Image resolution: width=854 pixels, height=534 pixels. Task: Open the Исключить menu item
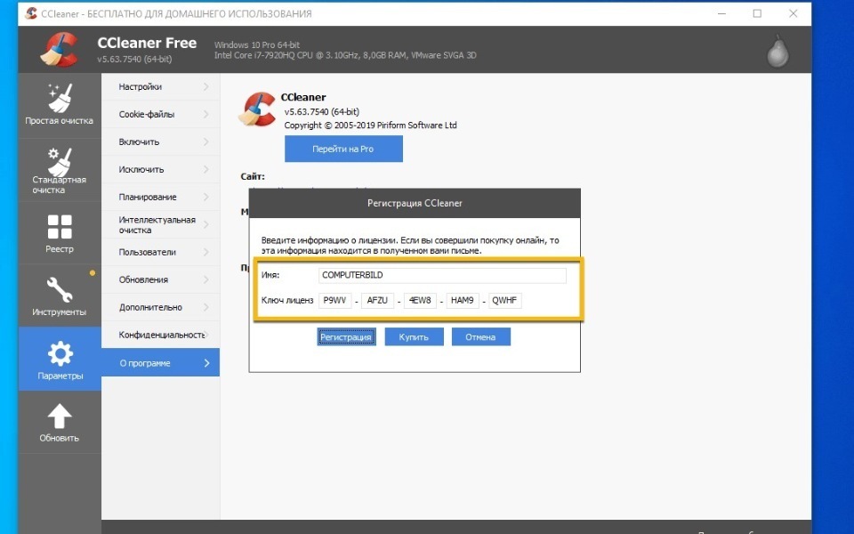click(161, 169)
